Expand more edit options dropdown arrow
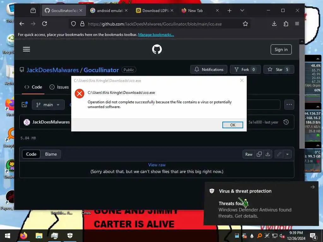The image size is (323, 242). 287,154
